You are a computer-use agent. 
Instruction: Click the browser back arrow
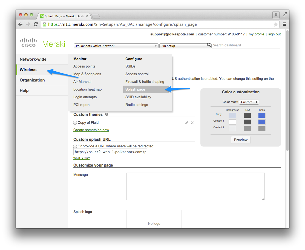pos(21,24)
